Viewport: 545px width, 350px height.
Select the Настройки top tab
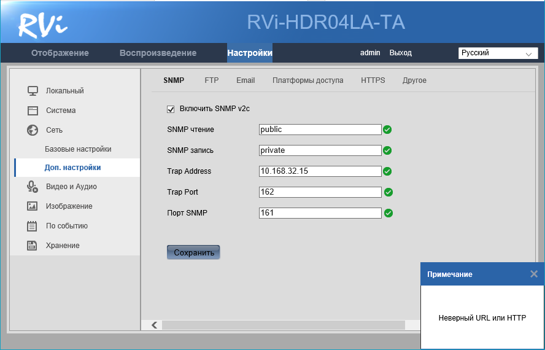click(250, 53)
